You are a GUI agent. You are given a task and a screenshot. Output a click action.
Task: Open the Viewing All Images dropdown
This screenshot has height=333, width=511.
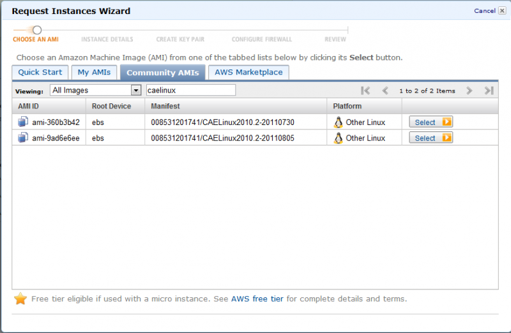(x=95, y=90)
